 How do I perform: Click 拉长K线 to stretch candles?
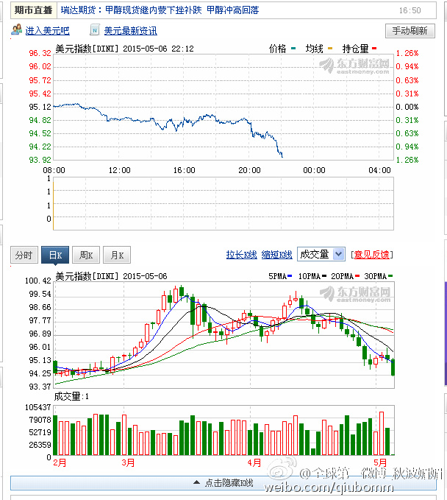(241, 255)
